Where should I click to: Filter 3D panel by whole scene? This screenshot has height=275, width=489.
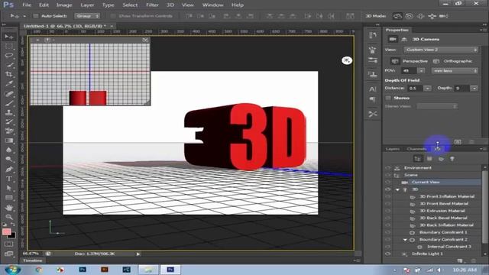point(418,159)
